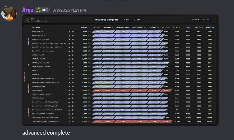Play the VAI 14 TE scenario
This screenshot has height=140, width=234.
[73, 75]
